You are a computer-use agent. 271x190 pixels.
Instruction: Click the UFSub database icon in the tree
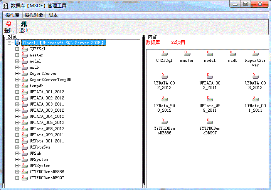[25, 153]
